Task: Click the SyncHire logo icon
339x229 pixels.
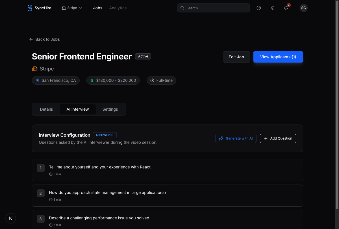Action: pyautogui.click(x=30, y=8)
